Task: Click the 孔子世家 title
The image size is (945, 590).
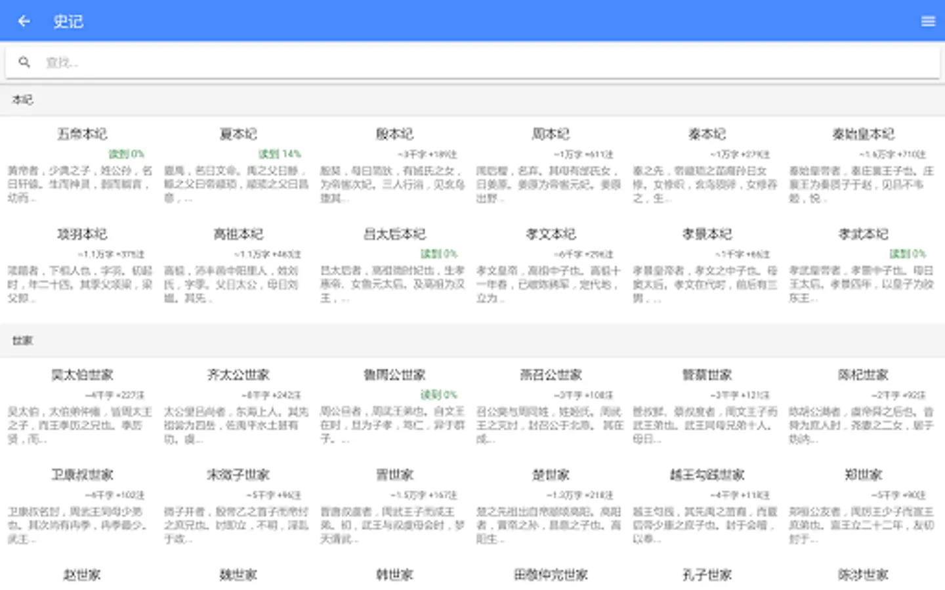Action: pos(706,575)
